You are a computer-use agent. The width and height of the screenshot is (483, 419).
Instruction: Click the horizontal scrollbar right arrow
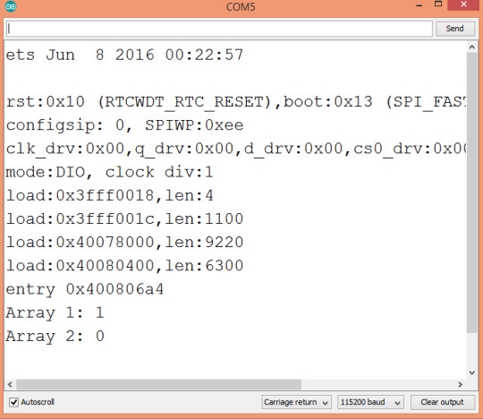461,384
